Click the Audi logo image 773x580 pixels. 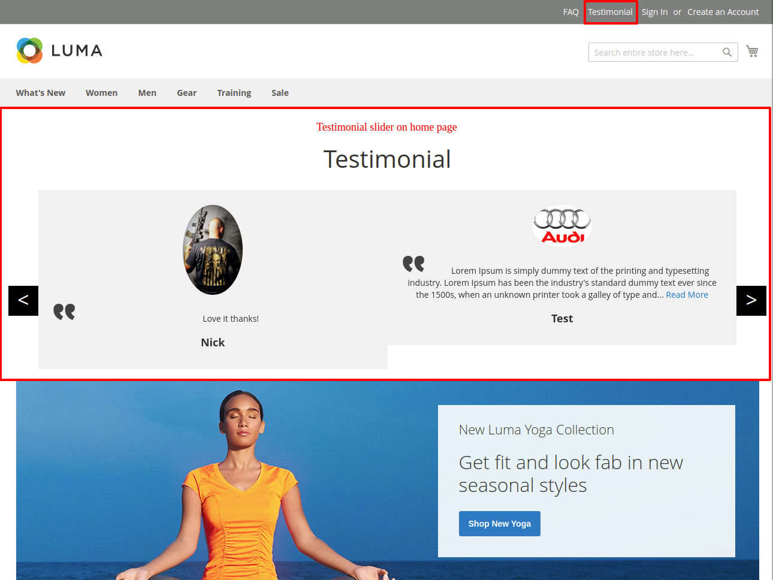pos(562,226)
